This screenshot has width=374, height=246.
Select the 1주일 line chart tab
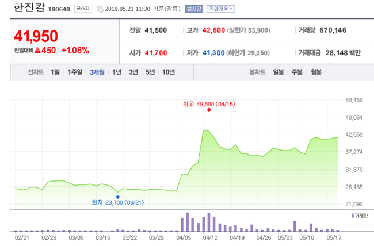point(75,72)
